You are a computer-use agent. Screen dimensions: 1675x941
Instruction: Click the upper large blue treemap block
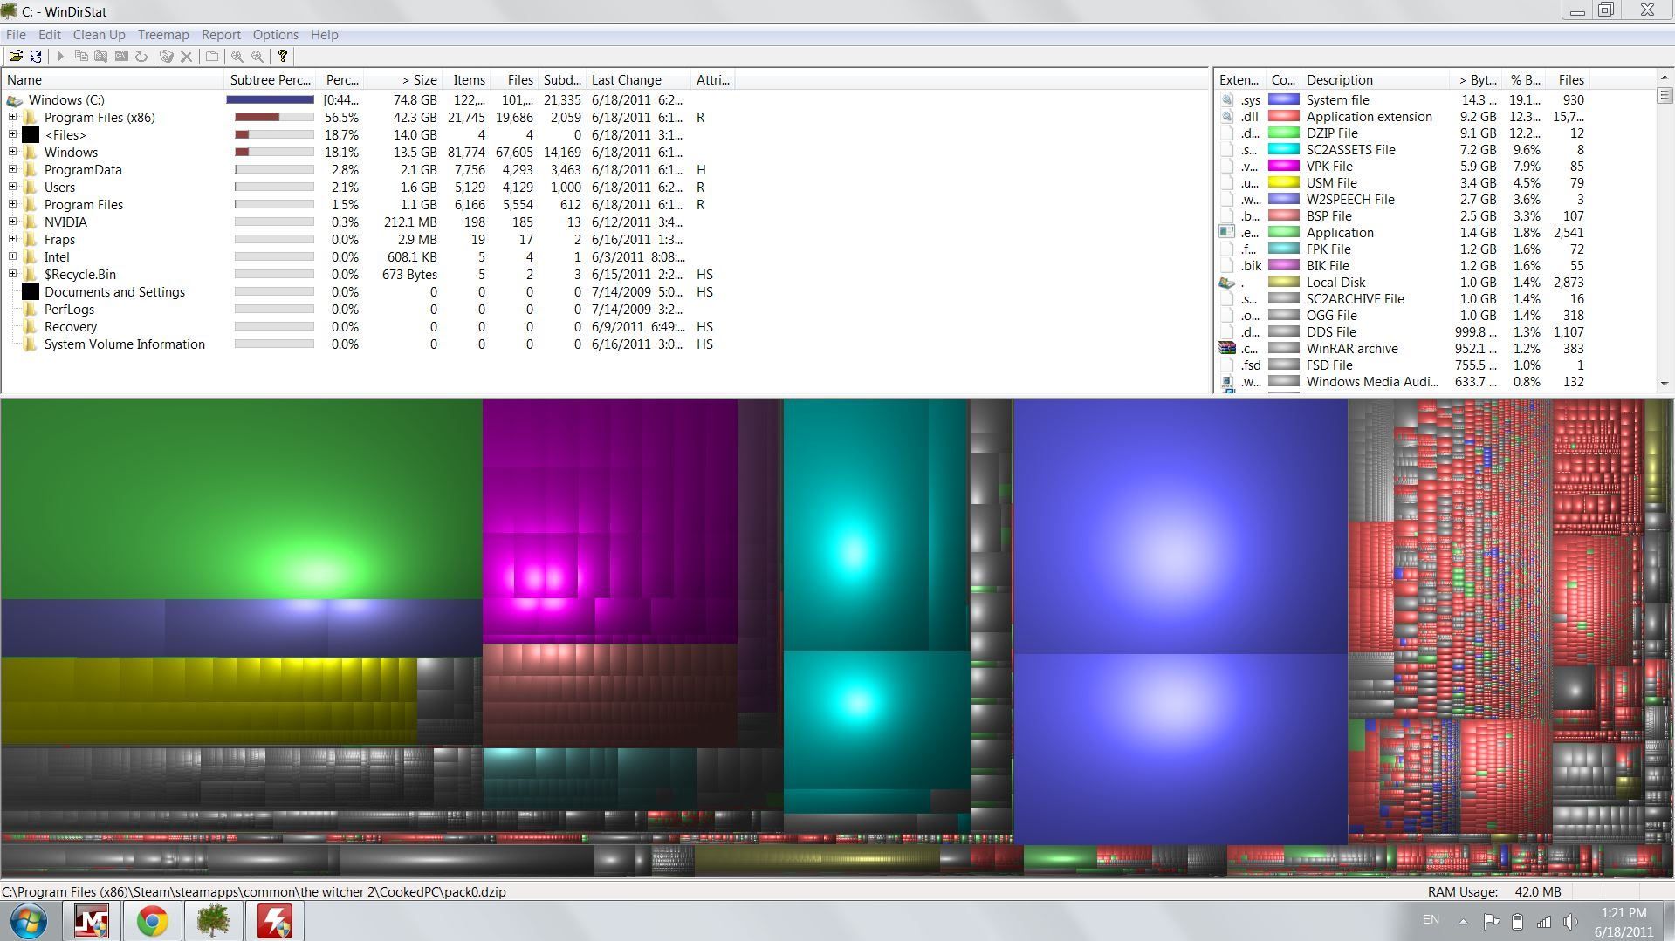pyautogui.click(x=1180, y=527)
